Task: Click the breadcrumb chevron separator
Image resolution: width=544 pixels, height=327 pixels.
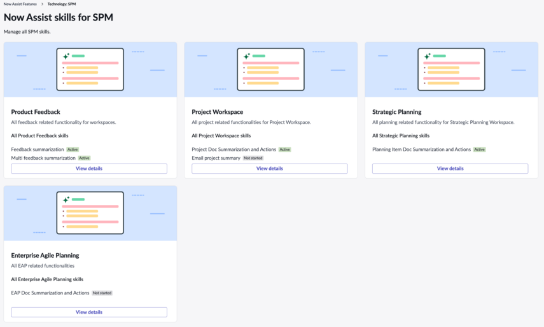Action: (43, 4)
